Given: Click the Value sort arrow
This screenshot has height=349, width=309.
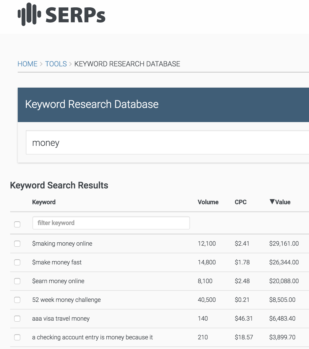Looking at the screenshot, I should [x=272, y=202].
